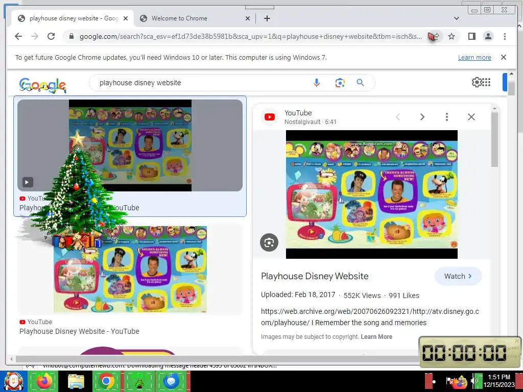Viewport: 523px width, 392px height.
Task: Open second result title Playhouse Disney Website - YouTube
Action: 79,331
